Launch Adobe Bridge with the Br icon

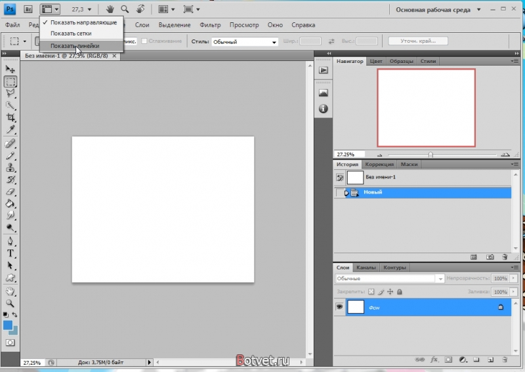click(x=28, y=9)
